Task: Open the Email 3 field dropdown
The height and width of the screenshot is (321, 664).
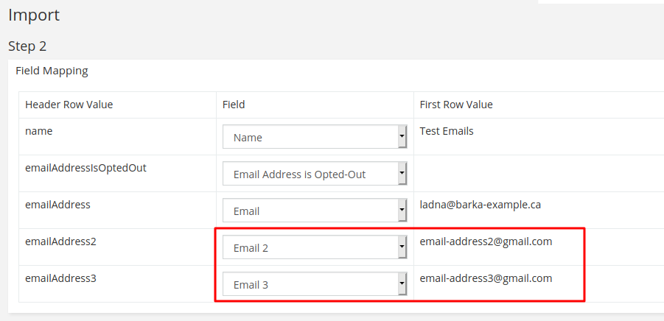Action: pos(315,284)
